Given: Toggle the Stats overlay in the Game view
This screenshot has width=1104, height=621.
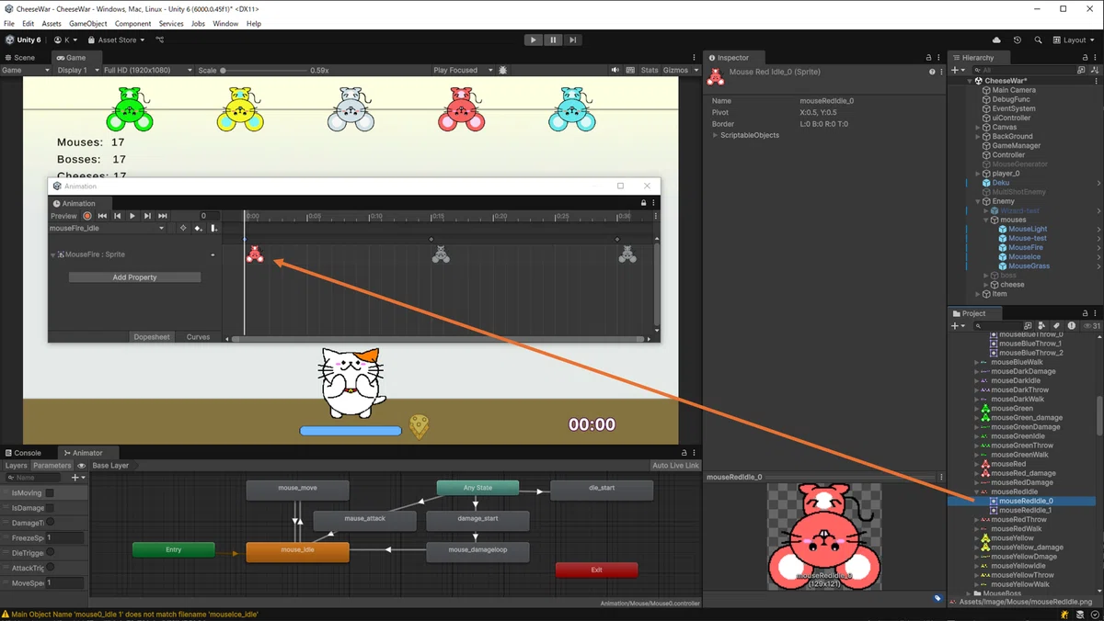Looking at the screenshot, I should click(x=650, y=70).
